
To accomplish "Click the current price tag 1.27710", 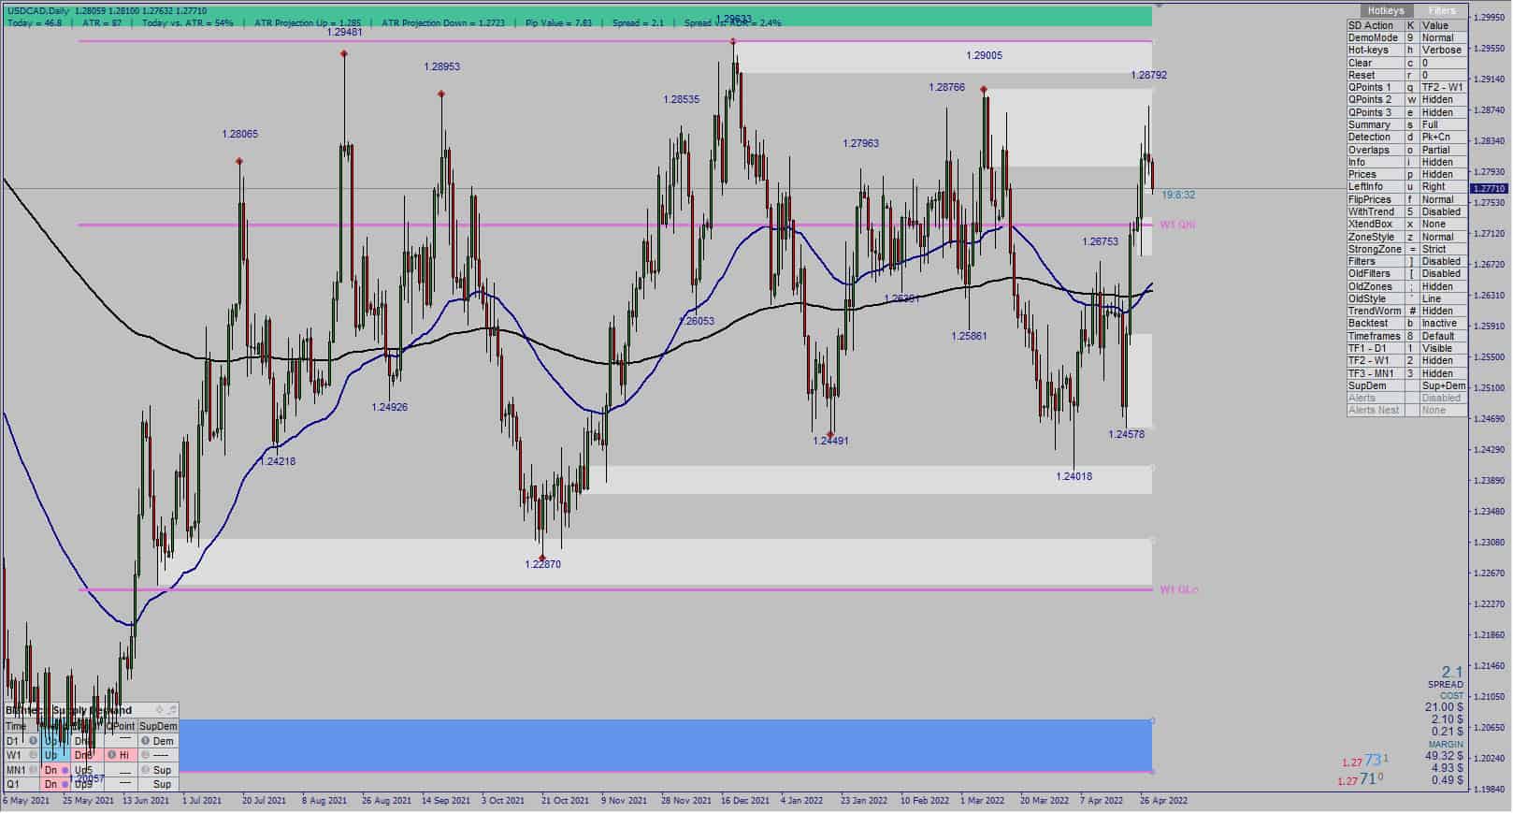I will pyautogui.click(x=1491, y=188).
